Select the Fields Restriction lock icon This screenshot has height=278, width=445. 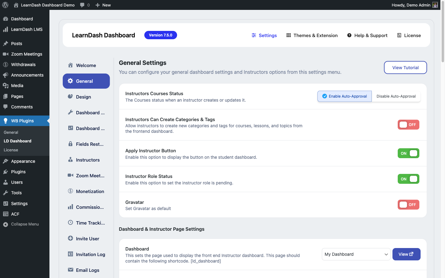(71, 144)
